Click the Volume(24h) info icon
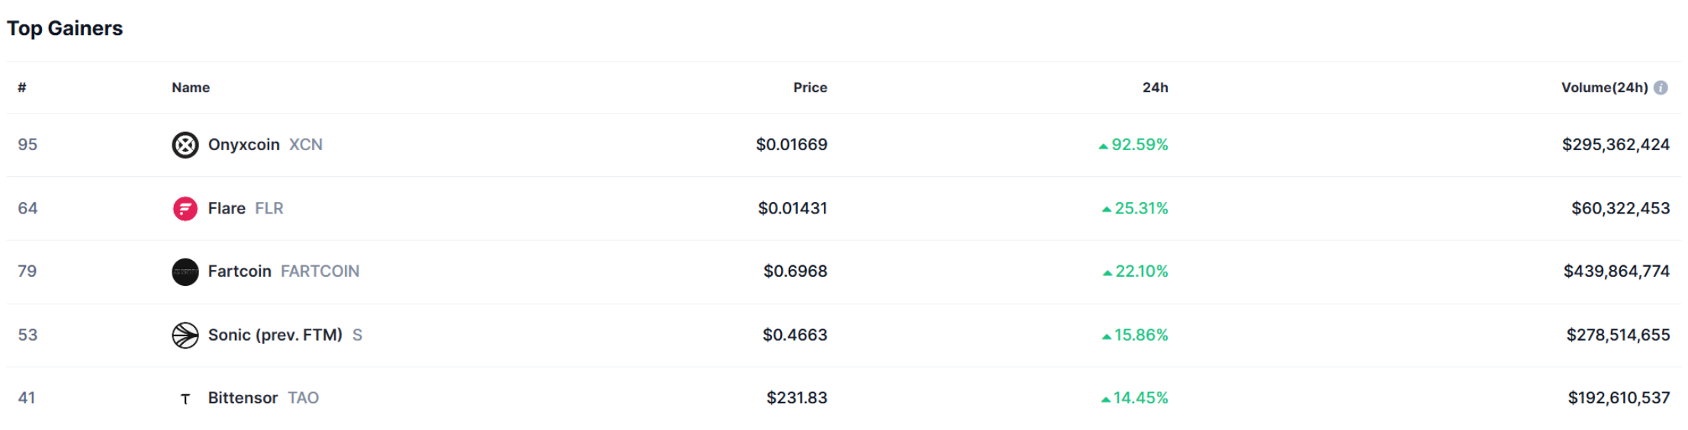Viewport: 1688px width, 430px height. click(1661, 88)
